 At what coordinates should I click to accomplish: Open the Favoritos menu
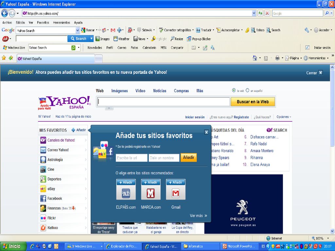[43, 23]
